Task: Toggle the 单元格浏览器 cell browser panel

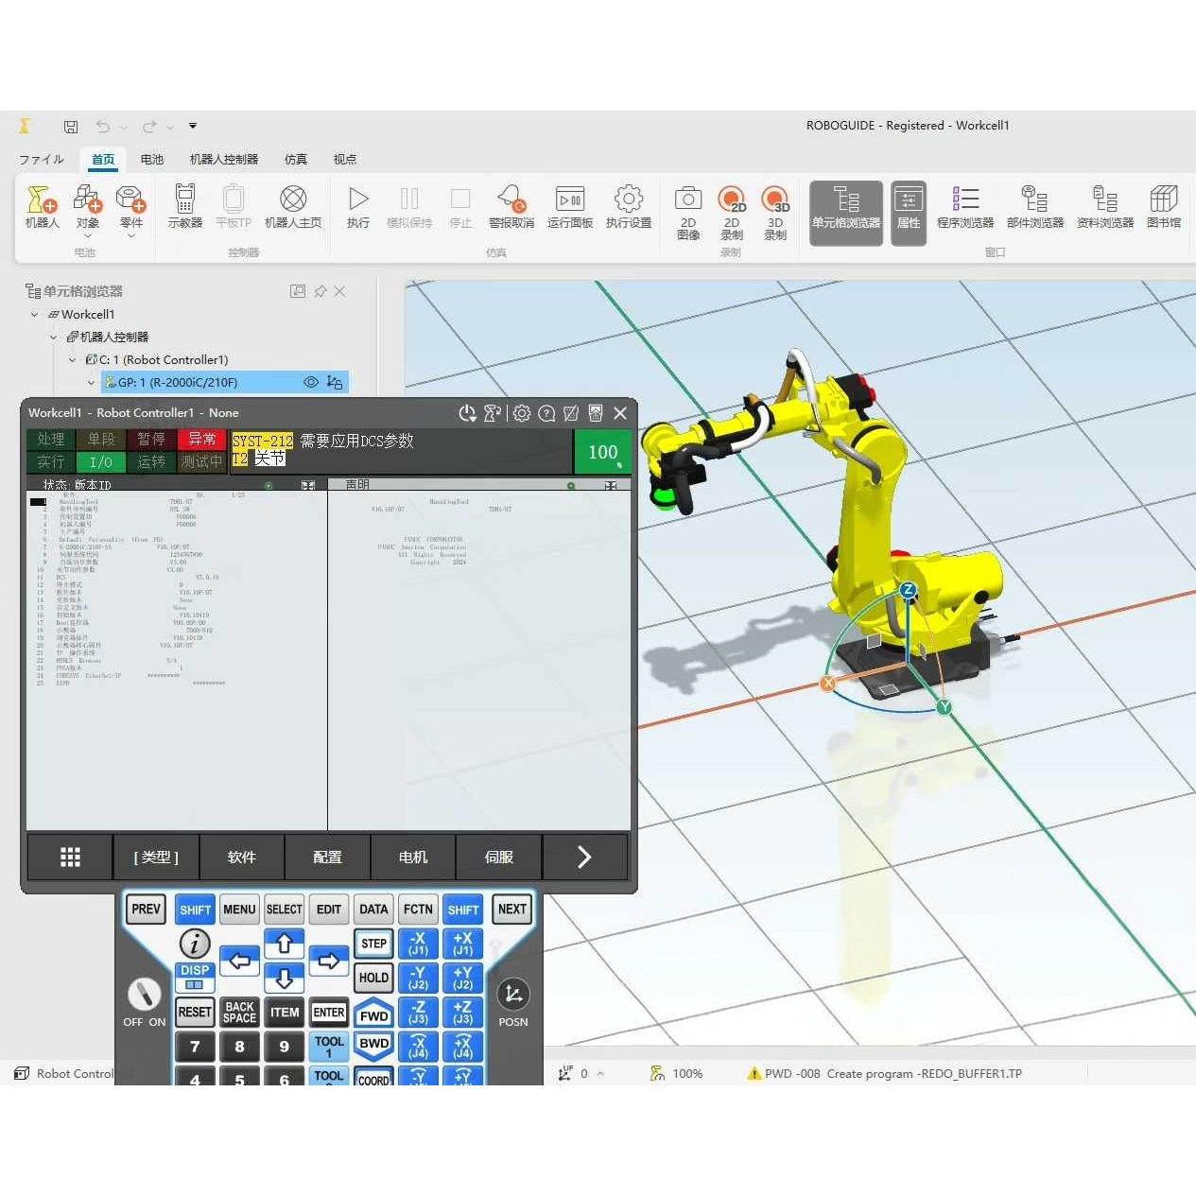Action: (x=846, y=213)
